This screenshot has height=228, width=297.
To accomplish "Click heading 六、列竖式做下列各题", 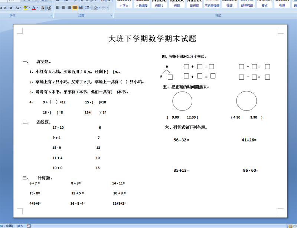I will coord(186,127).
